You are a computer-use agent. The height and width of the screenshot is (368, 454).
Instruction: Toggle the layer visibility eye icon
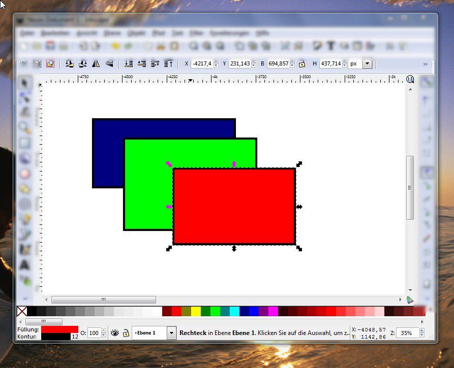(115, 332)
